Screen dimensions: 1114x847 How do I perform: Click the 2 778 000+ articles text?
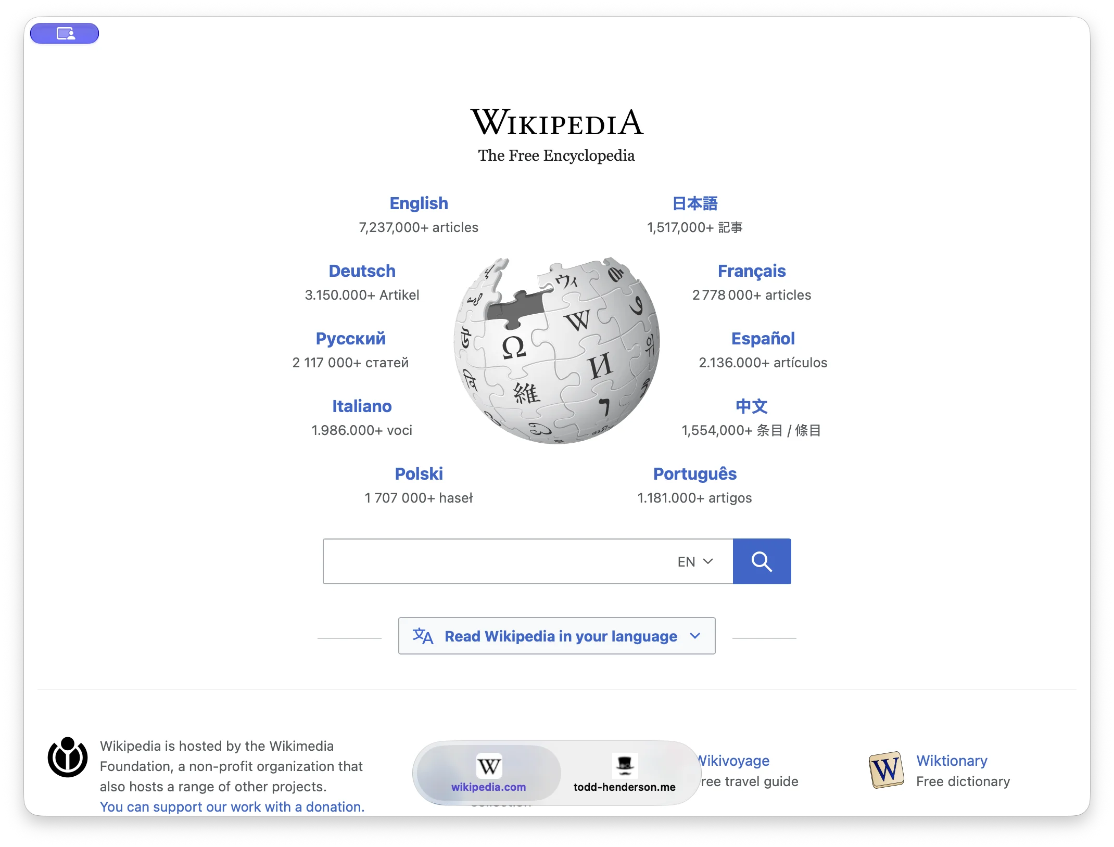coord(752,295)
